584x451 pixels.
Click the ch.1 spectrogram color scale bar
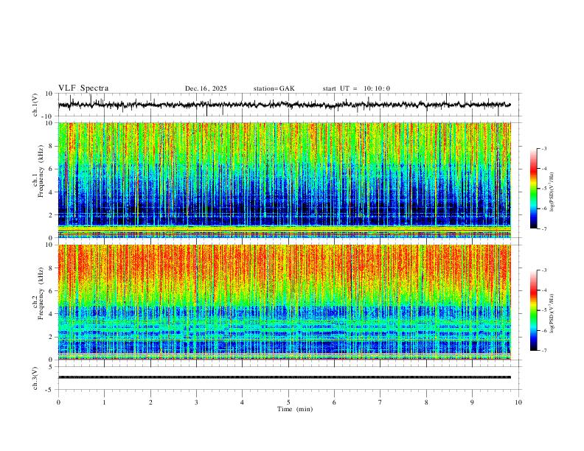(x=534, y=189)
